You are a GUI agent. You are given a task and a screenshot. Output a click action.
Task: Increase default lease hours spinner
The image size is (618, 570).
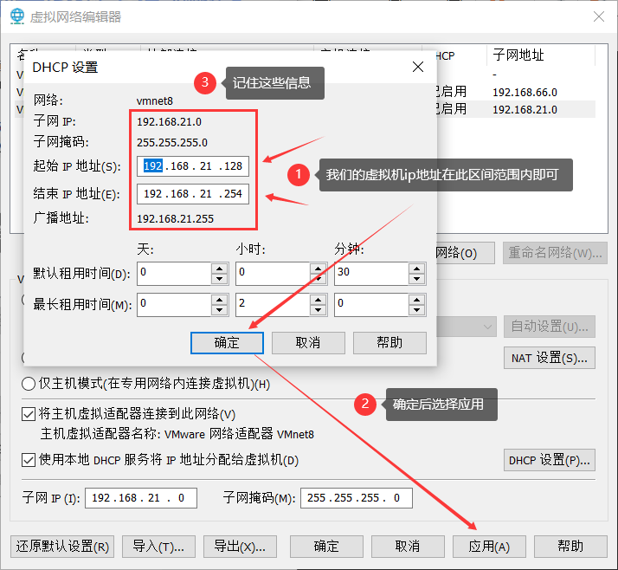(318, 269)
